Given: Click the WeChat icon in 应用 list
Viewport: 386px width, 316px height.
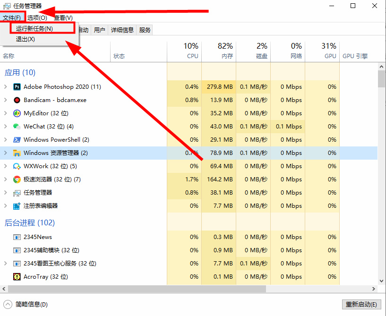Looking at the screenshot, I should 16,126.
